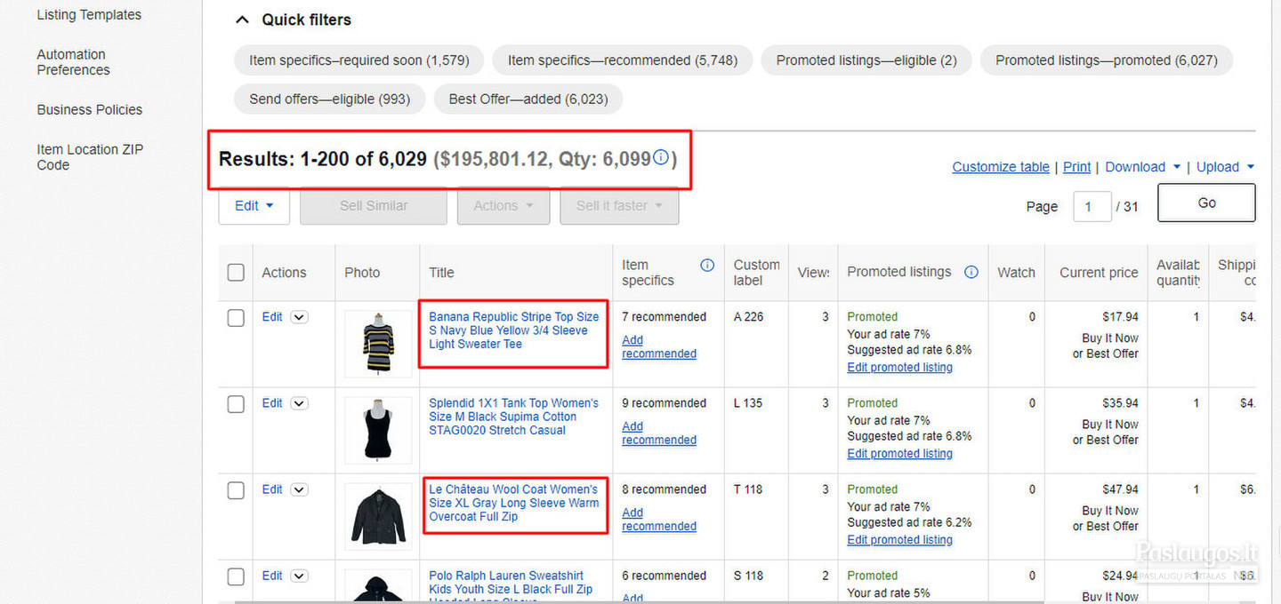This screenshot has height=604, width=1281.
Task: Open the Splendid 1X1 Tank Top listing title
Action: coord(514,417)
